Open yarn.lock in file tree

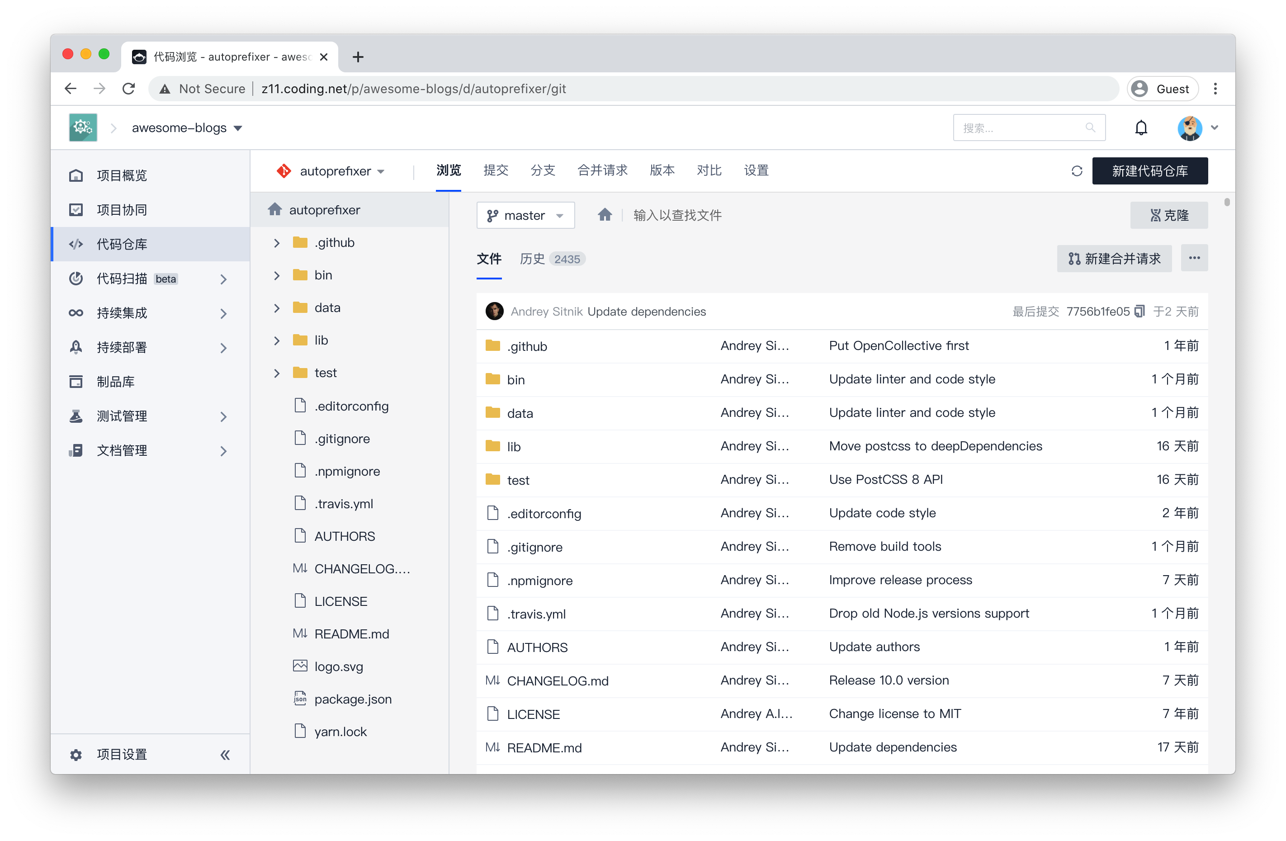tap(340, 732)
